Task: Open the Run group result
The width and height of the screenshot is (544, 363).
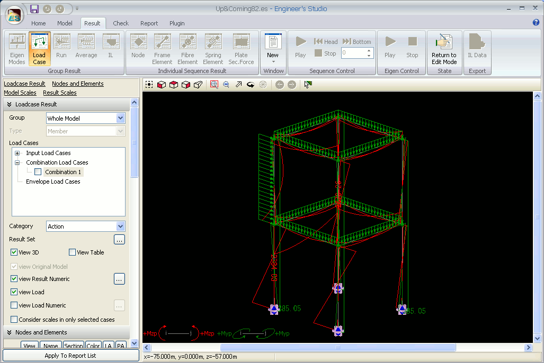Action: point(61,46)
